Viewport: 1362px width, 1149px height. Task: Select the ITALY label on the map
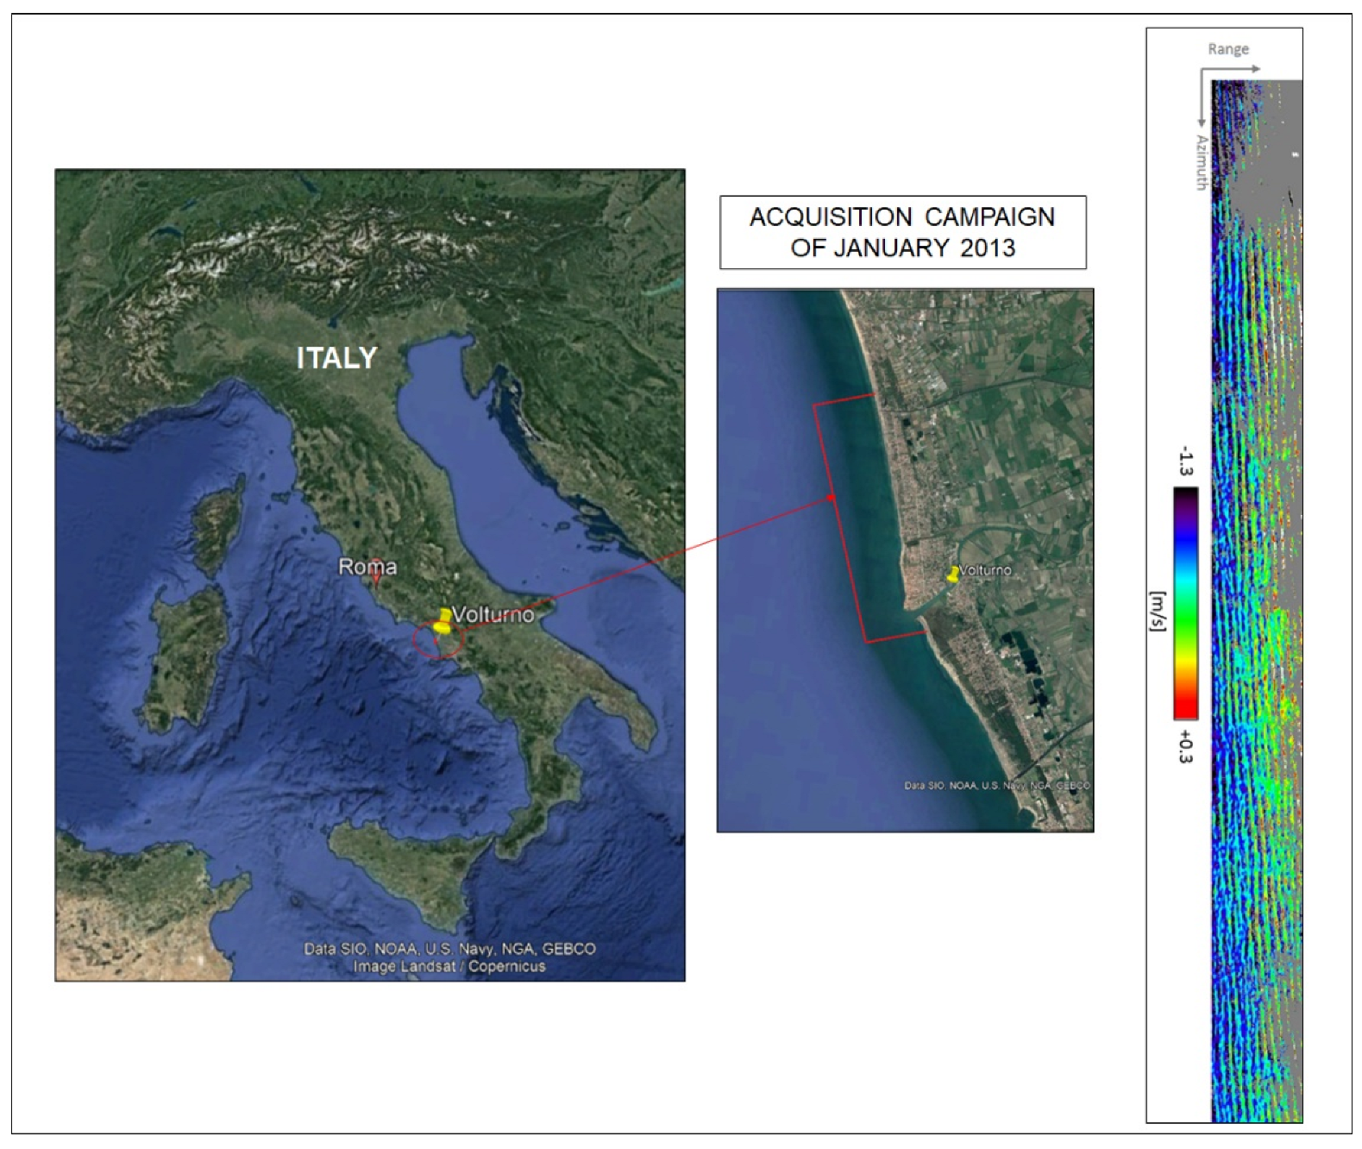336,357
